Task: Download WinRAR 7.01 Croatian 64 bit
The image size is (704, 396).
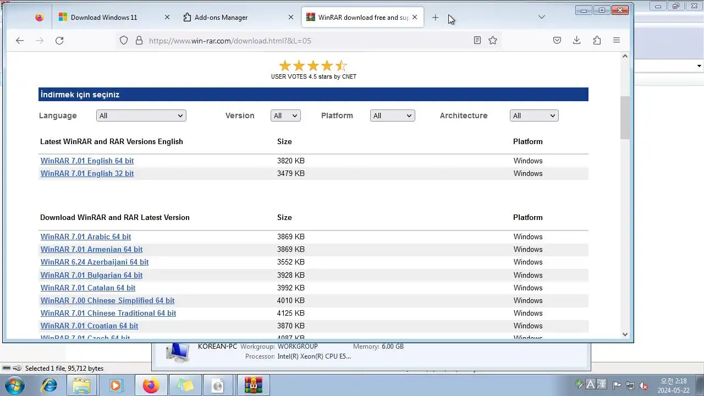Action: 89,326
